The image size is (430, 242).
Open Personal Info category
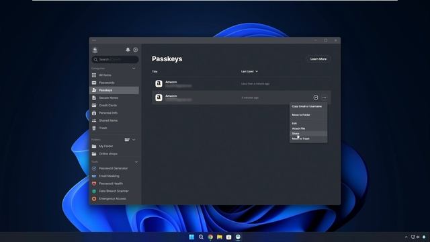click(x=114, y=113)
